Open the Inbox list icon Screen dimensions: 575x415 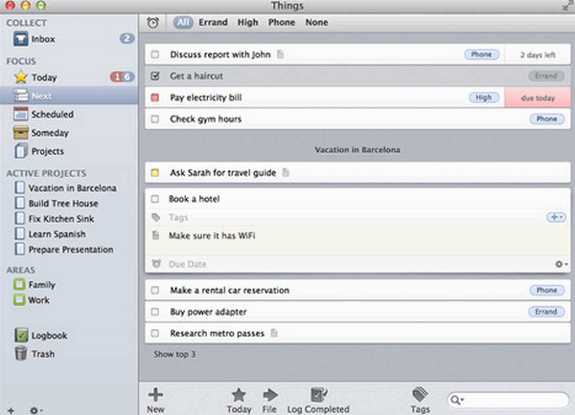(x=20, y=39)
